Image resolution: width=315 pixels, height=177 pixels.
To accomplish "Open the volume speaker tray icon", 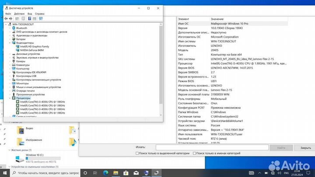I will click(x=279, y=173).
